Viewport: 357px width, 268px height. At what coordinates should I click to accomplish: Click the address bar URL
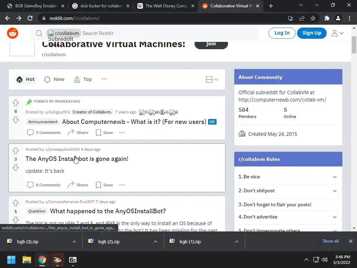pyautogui.click(x=75, y=18)
